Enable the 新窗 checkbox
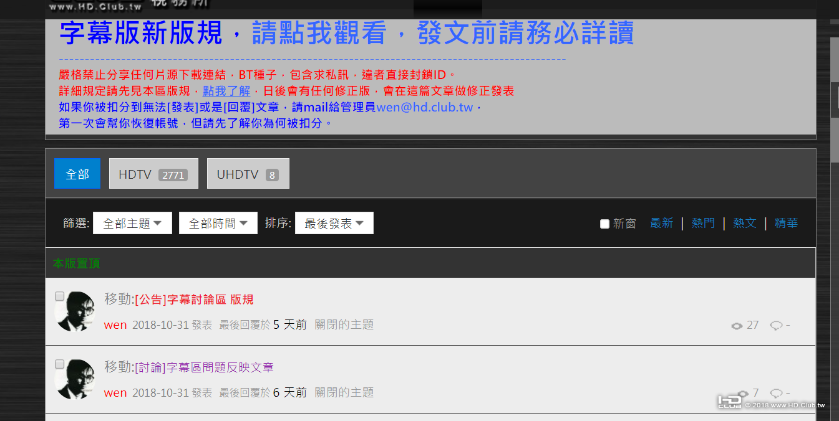The width and height of the screenshot is (839, 421). pyautogui.click(x=604, y=224)
